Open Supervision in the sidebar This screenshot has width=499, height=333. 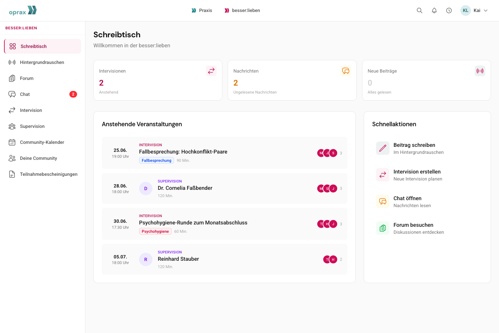[42, 126]
